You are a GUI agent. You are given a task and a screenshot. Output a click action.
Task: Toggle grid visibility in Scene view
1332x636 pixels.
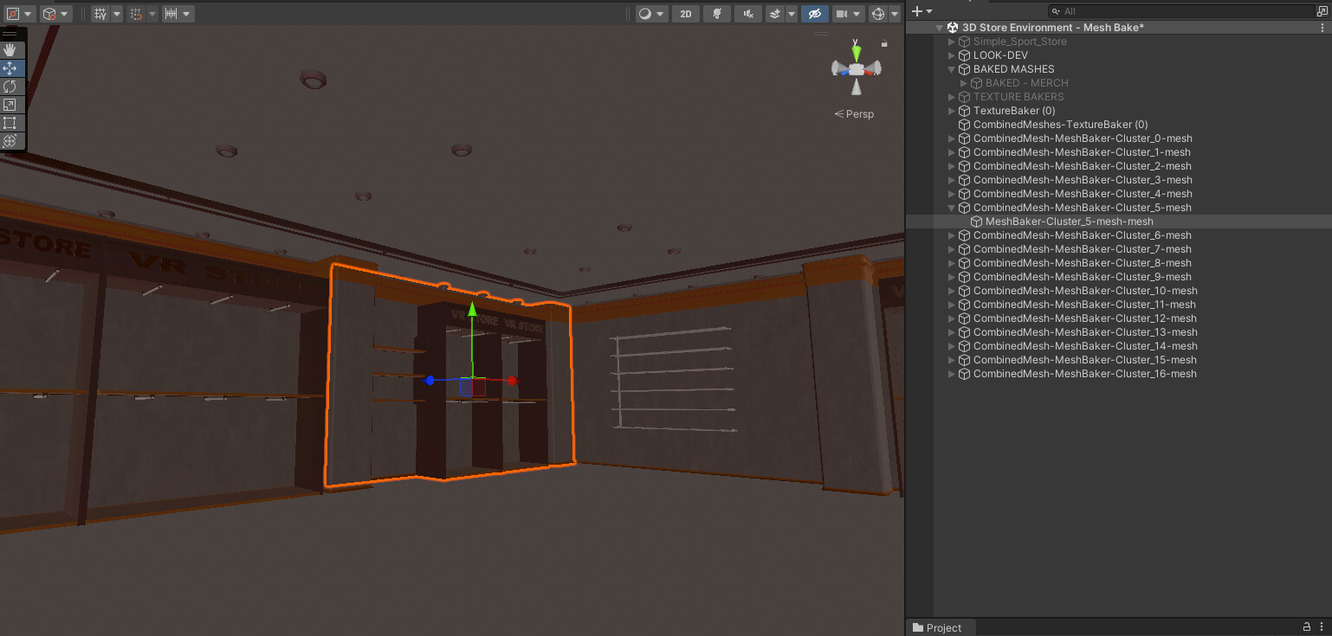[100, 13]
